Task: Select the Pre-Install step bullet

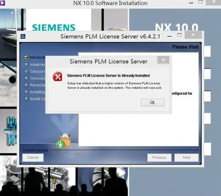Action: click(x=26, y=85)
